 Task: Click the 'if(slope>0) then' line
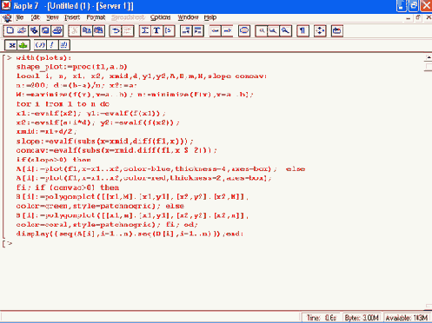coord(54,160)
